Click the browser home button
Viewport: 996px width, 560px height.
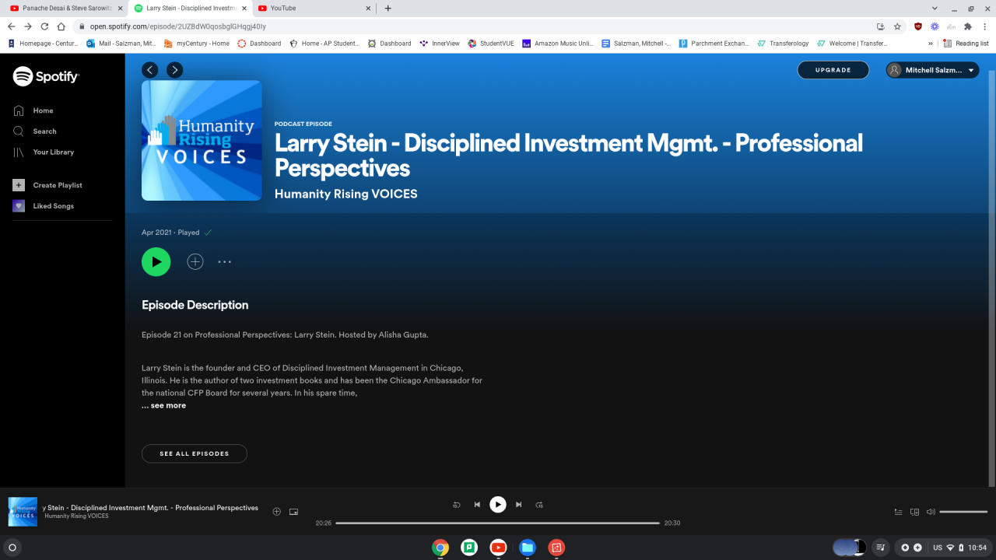click(61, 26)
